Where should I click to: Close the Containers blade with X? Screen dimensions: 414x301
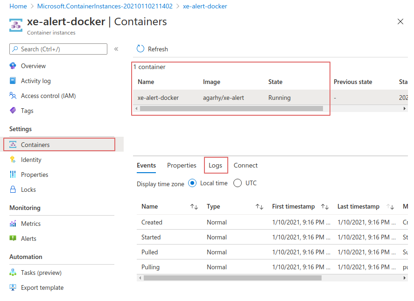(400, 21)
